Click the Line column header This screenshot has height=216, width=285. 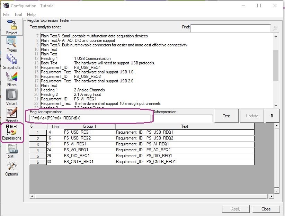(x=55, y=126)
